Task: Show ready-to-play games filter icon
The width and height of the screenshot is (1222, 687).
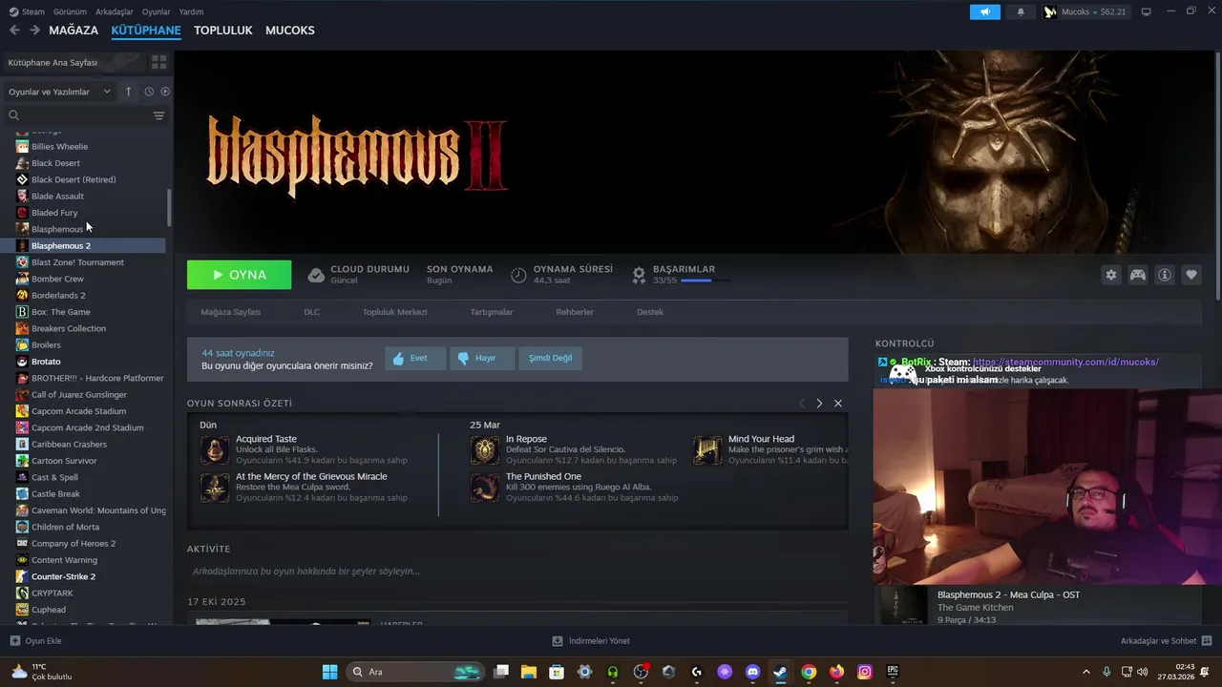Action: click(165, 92)
